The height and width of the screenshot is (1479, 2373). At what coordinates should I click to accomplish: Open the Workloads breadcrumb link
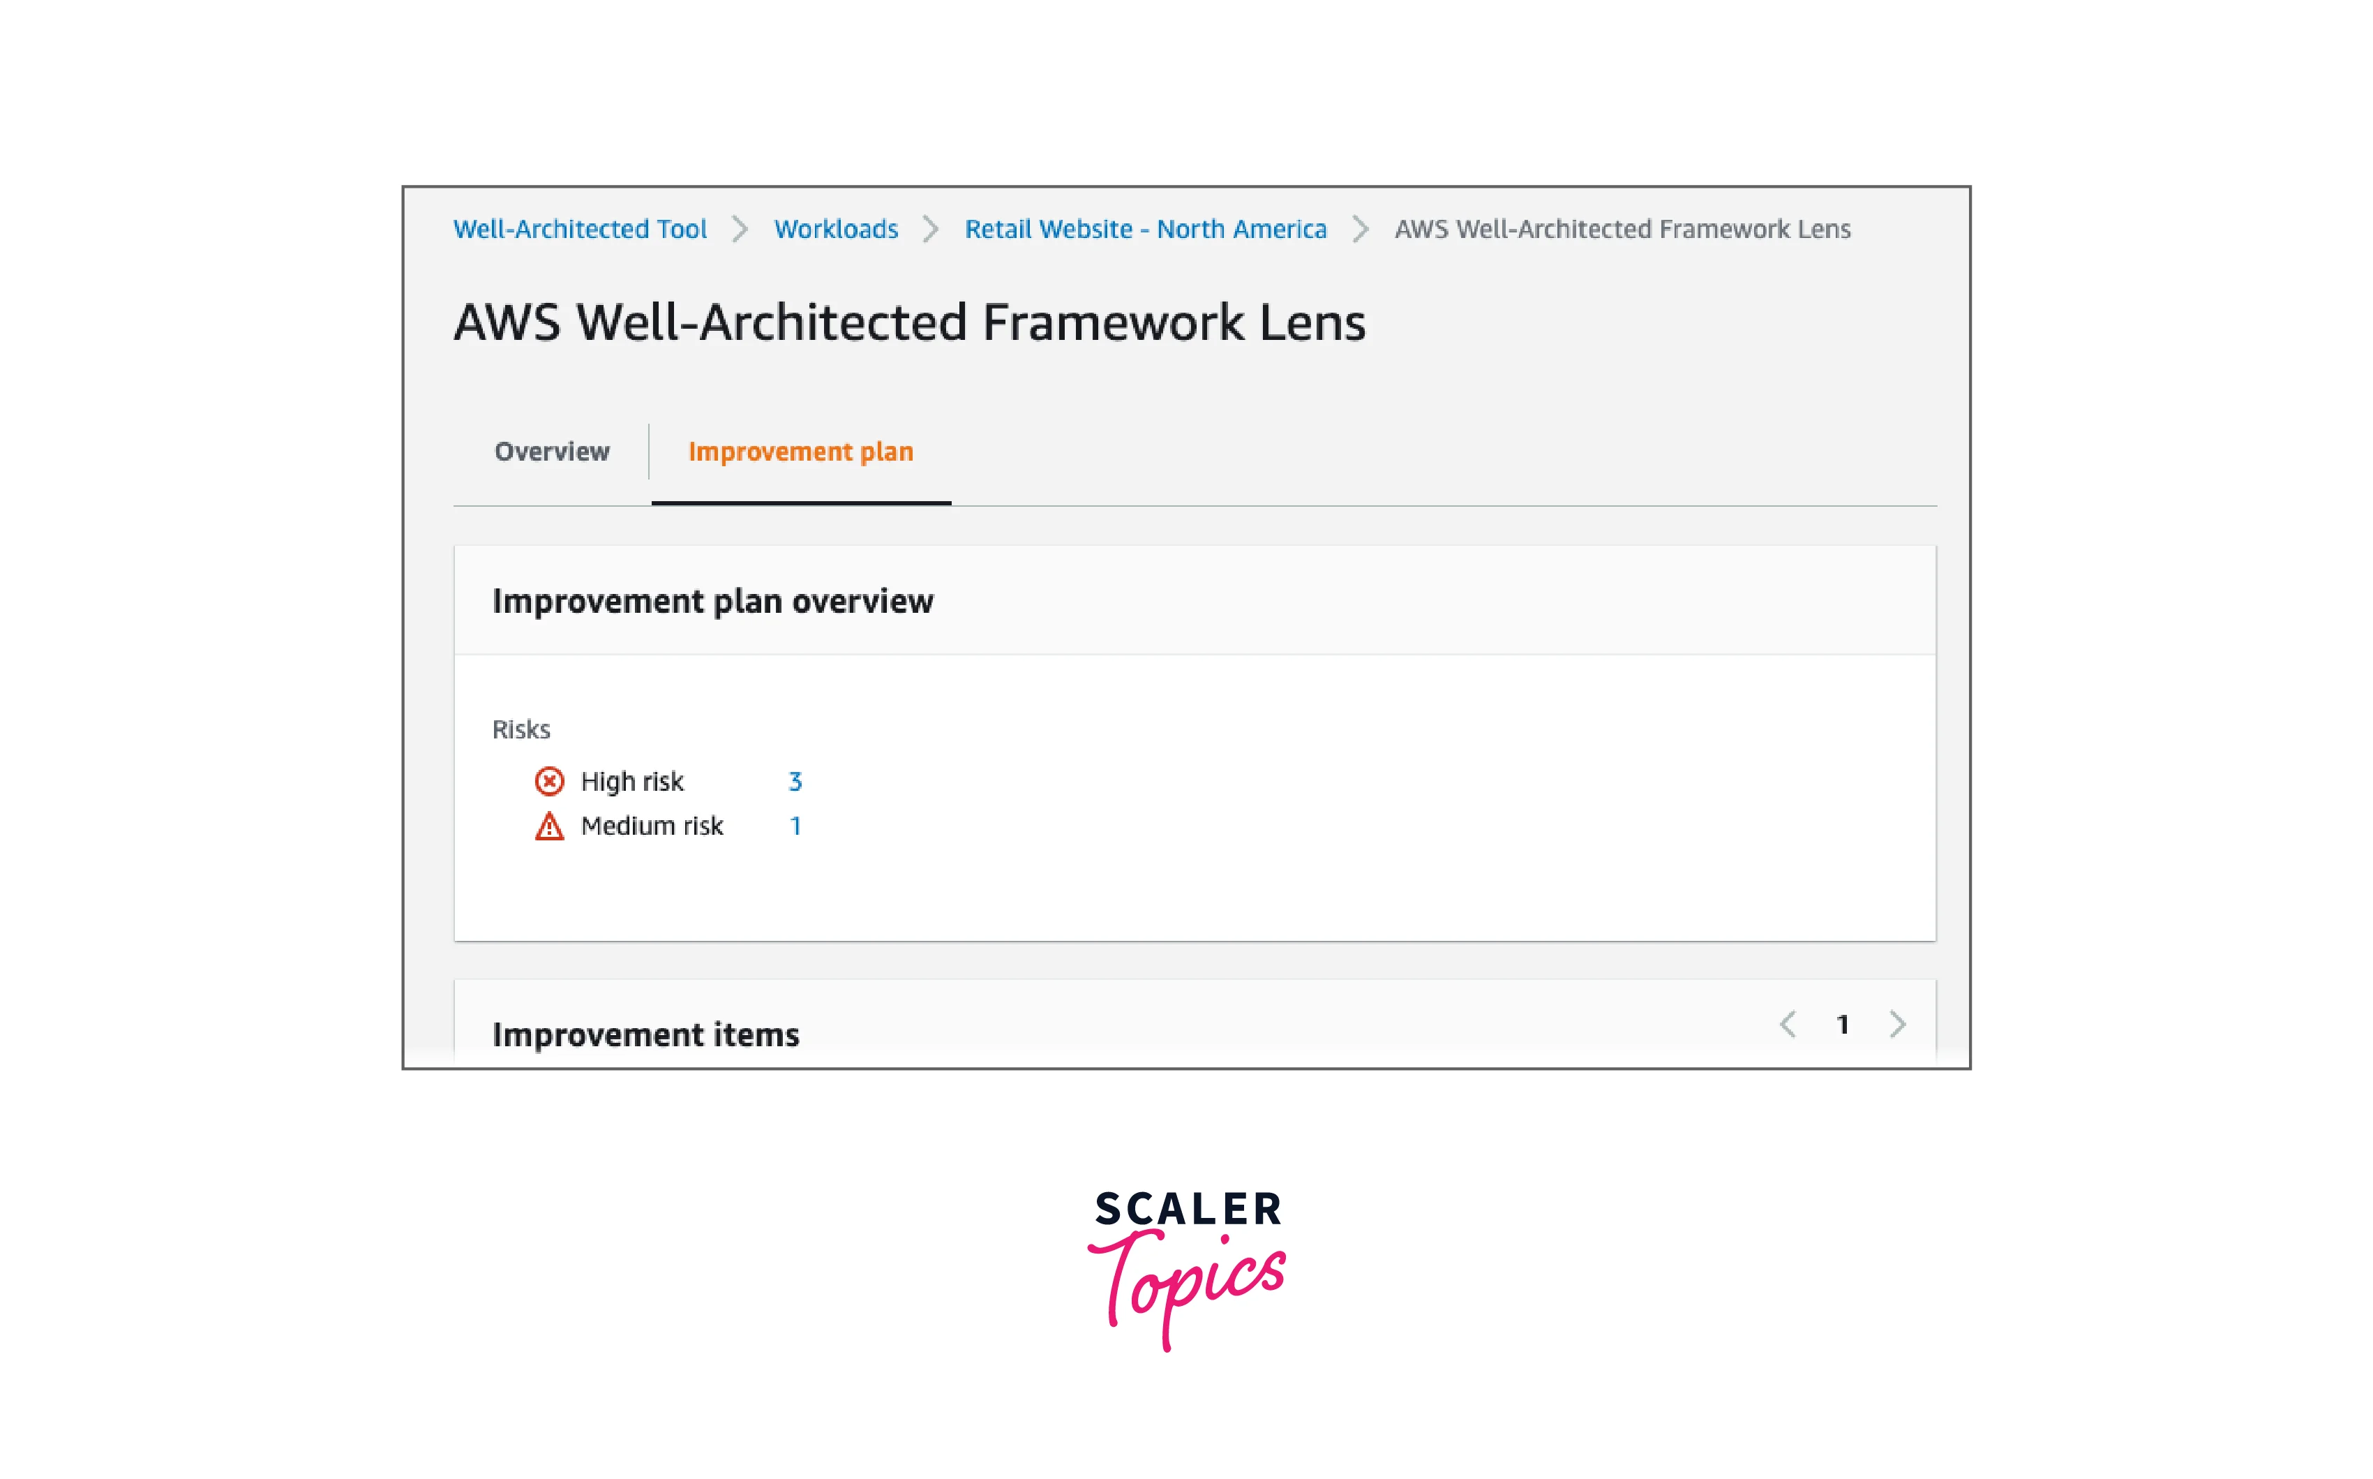pos(835,229)
